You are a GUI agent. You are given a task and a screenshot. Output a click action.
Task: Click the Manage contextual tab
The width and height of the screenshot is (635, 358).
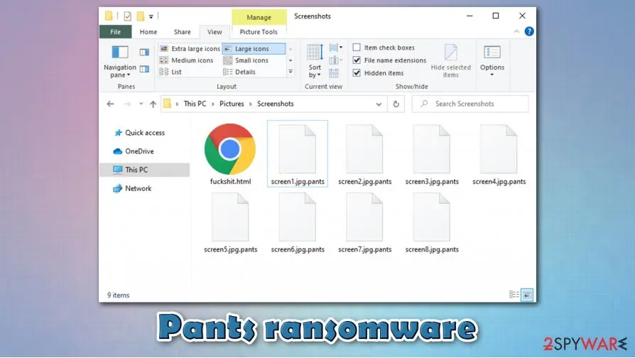click(259, 18)
